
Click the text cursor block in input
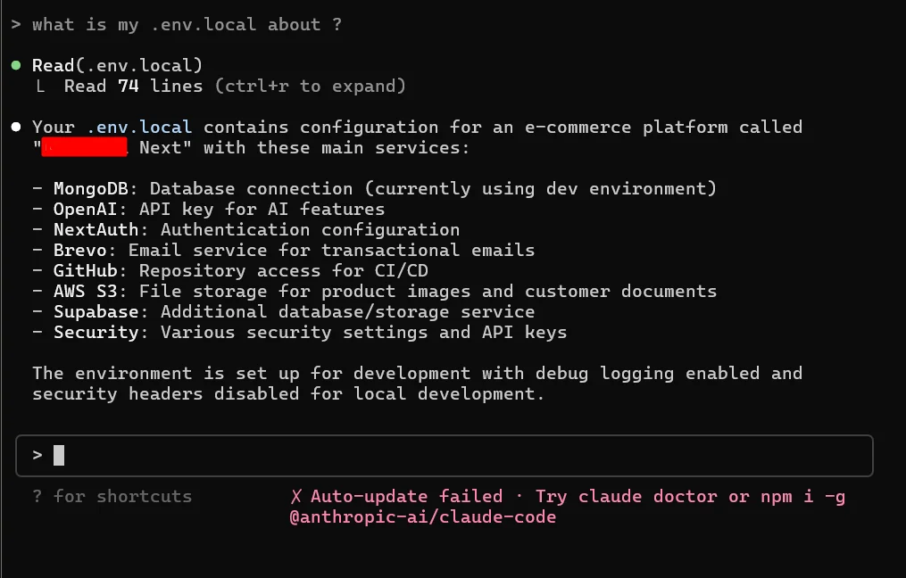[59, 456]
